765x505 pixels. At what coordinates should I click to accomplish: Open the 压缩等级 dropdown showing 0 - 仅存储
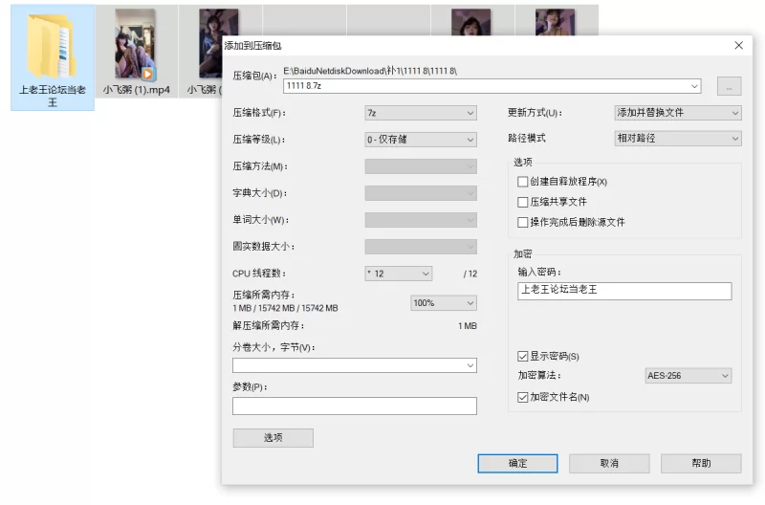coord(421,140)
